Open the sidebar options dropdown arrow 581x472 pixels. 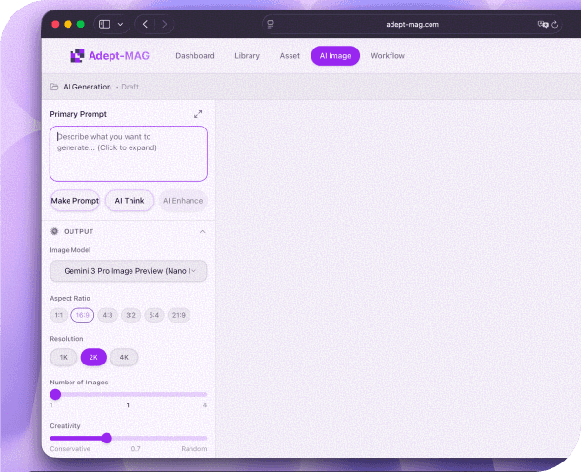[x=119, y=24]
